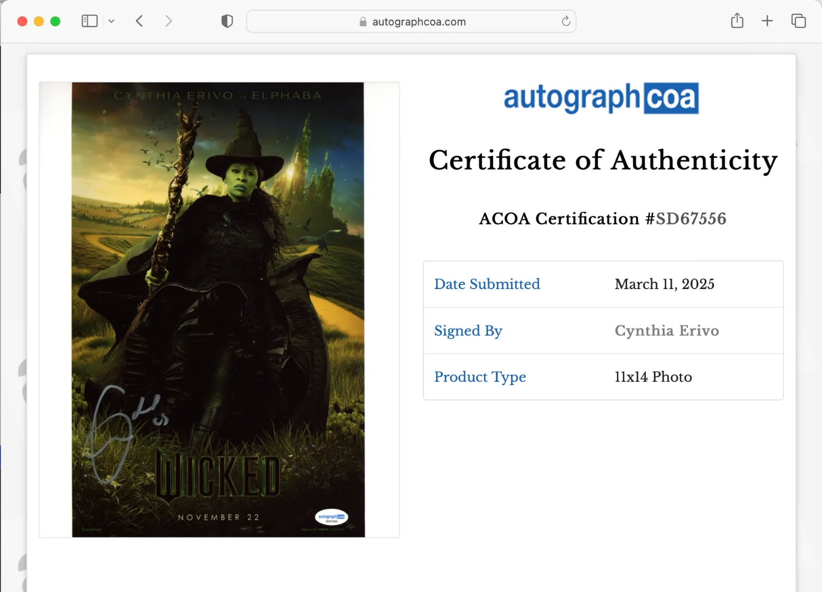Minimize the window with yellow button

(39, 21)
